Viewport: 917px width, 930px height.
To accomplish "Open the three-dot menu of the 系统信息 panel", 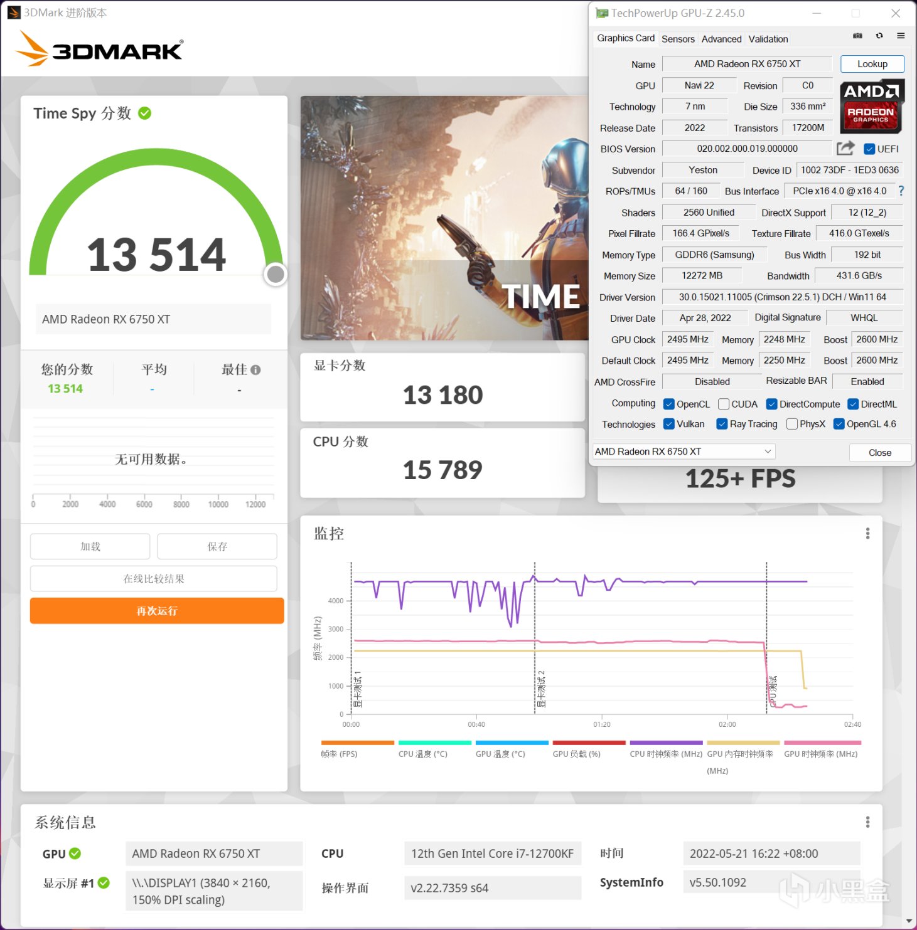I will click(867, 822).
